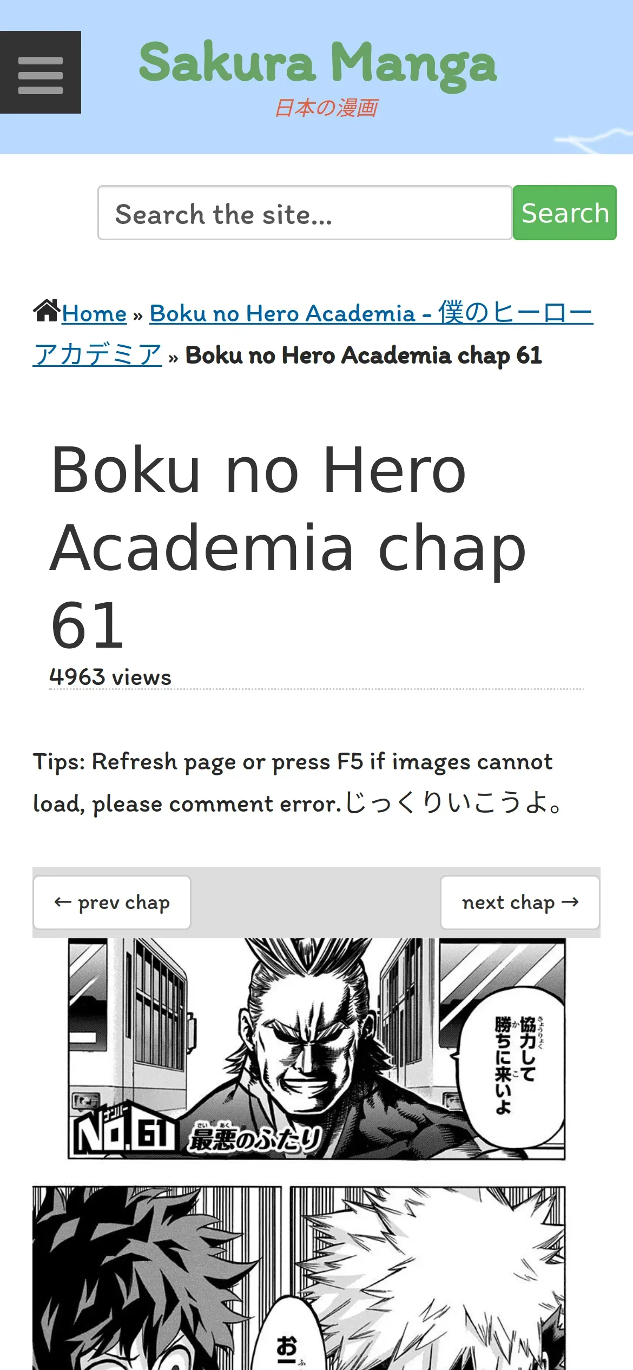Open the Home breadcrumb link
633x1370 pixels.
[94, 313]
